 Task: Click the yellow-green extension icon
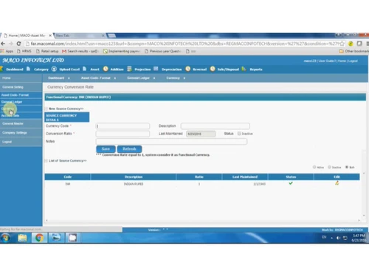coord(351,44)
